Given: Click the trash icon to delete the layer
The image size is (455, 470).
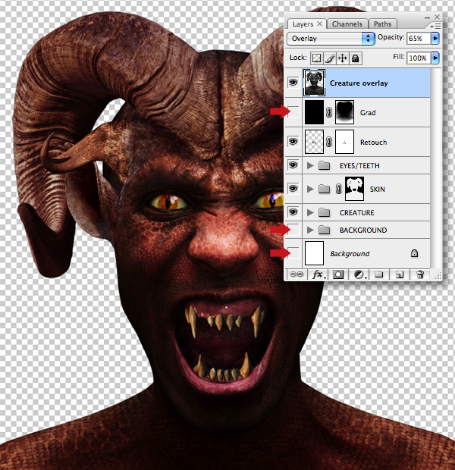Looking at the screenshot, I should pos(420,274).
